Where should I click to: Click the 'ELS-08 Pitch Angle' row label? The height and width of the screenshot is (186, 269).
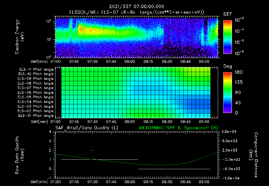point(36,83)
